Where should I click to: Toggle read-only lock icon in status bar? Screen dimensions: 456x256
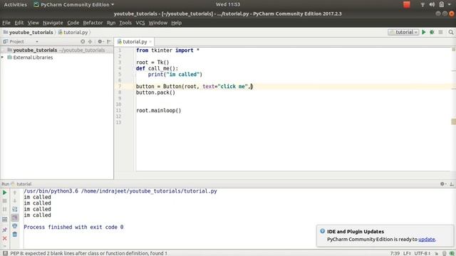coord(437,253)
